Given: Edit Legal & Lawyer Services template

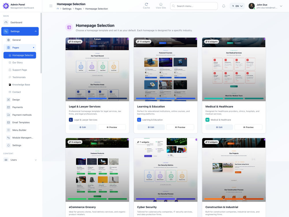Looking at the screenshot, I should (x=83, y=127).
